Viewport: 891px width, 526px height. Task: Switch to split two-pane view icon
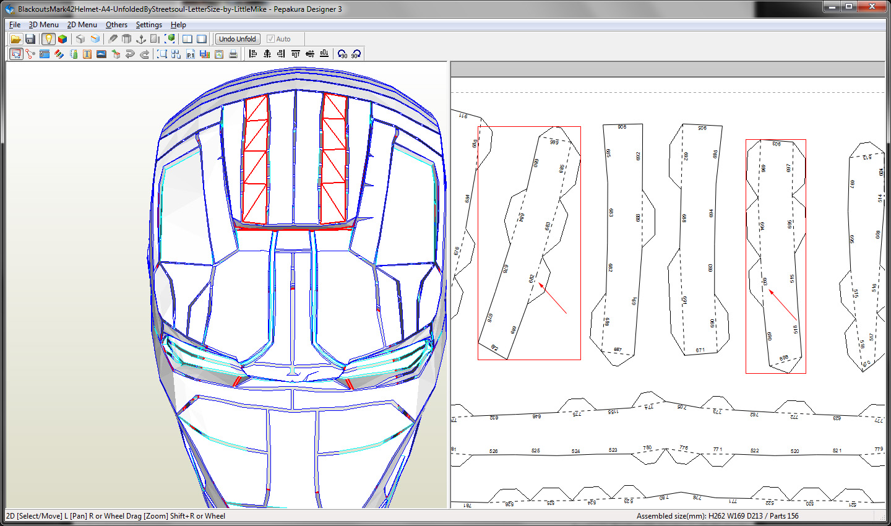(x=187, y=39)
